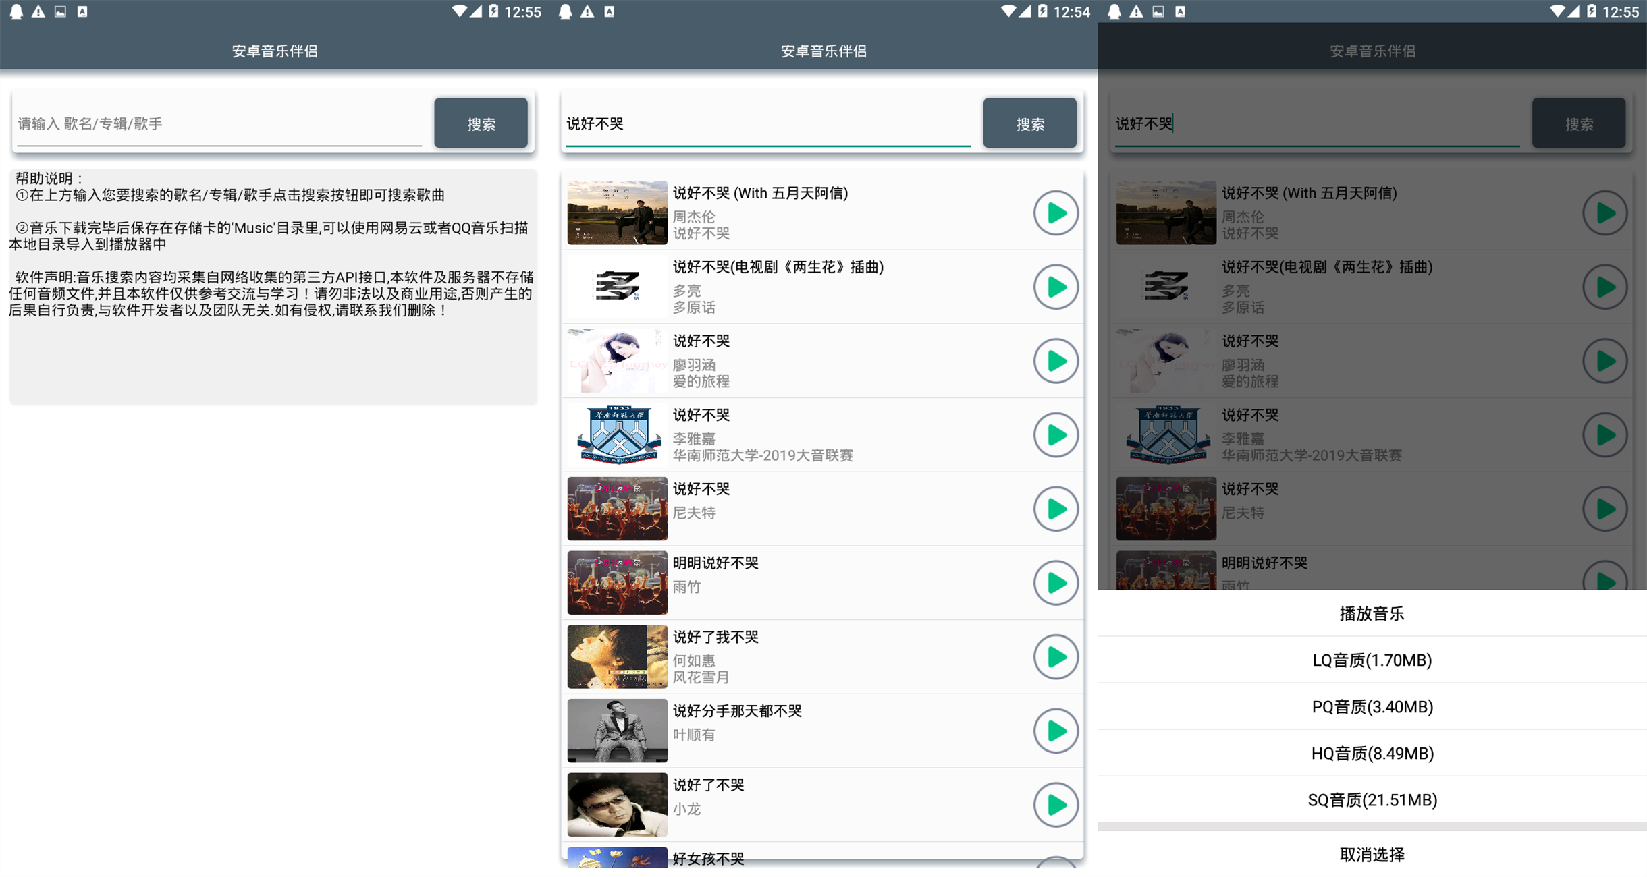Tap play button next to 廖羽涵 track
Screen dimensions: 1647x877
point(1055,361)
